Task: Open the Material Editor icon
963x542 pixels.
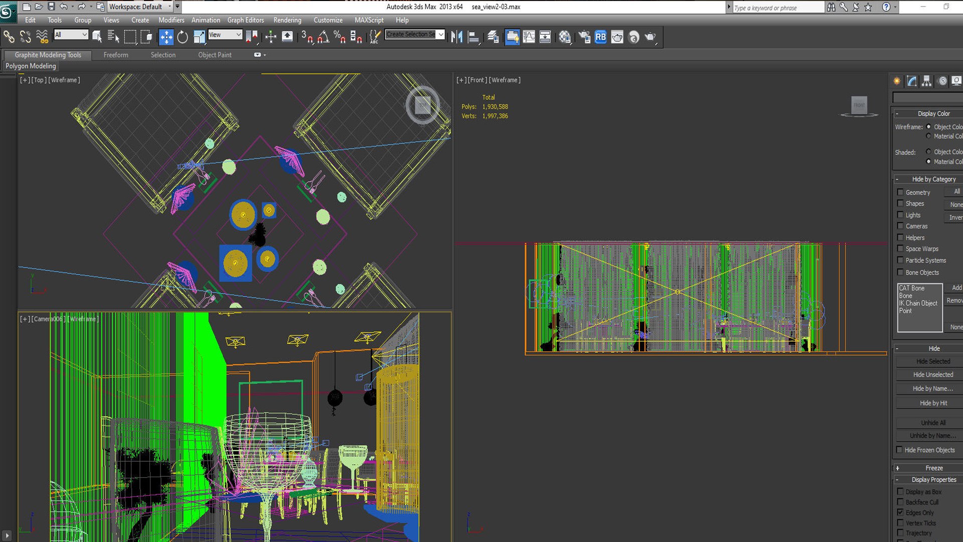Action: tap(565, 37)
